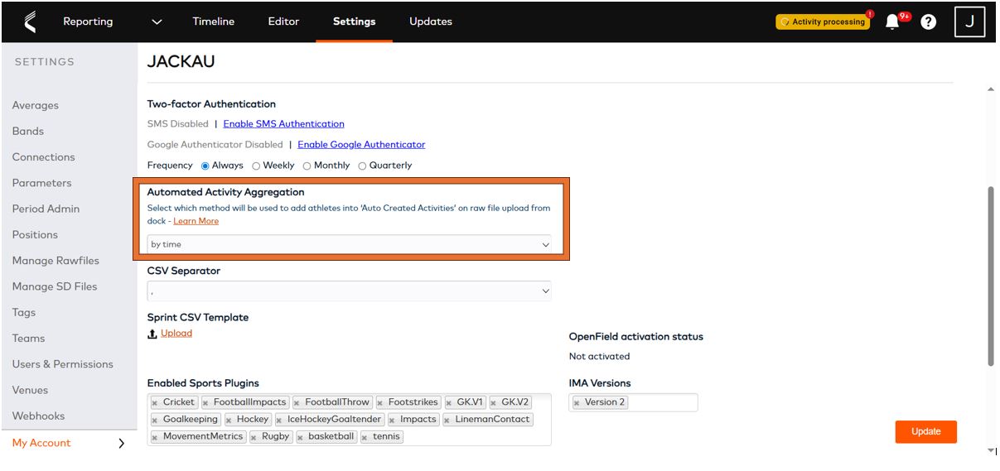Remove the FootballThrow plugin tag
Viewport: 1000px width, 471px height.
tap(297, 403)
